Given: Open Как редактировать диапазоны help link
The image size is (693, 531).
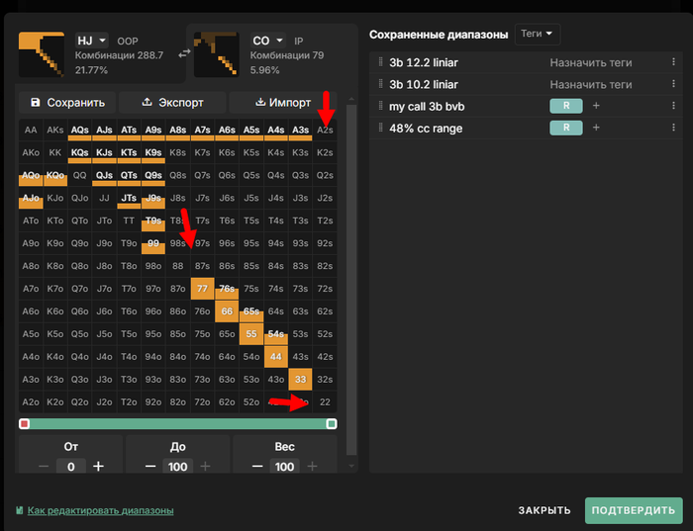Looking at the screenshot, I should point(100,510).
